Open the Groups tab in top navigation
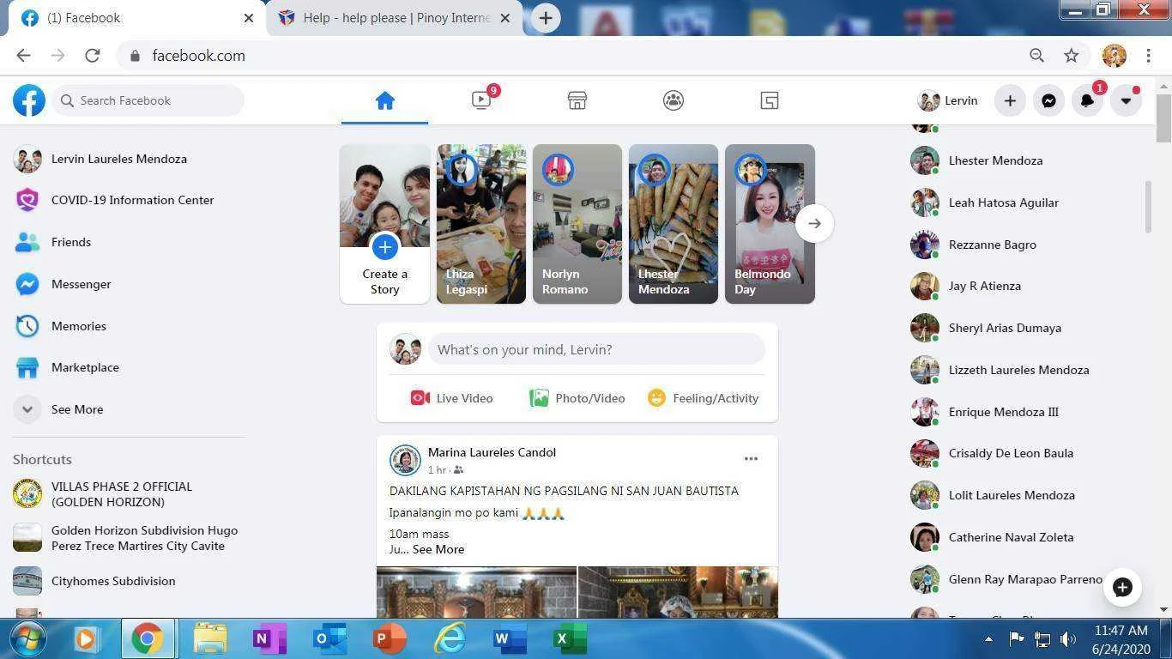This screenshot has width=1172, height=659. point(674,100)
